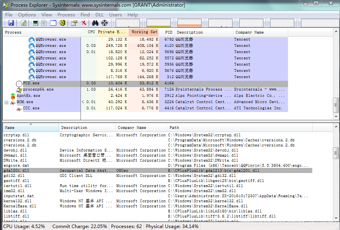
Task: Click the Commit Charge status bar entry
Action: (80, 226)
